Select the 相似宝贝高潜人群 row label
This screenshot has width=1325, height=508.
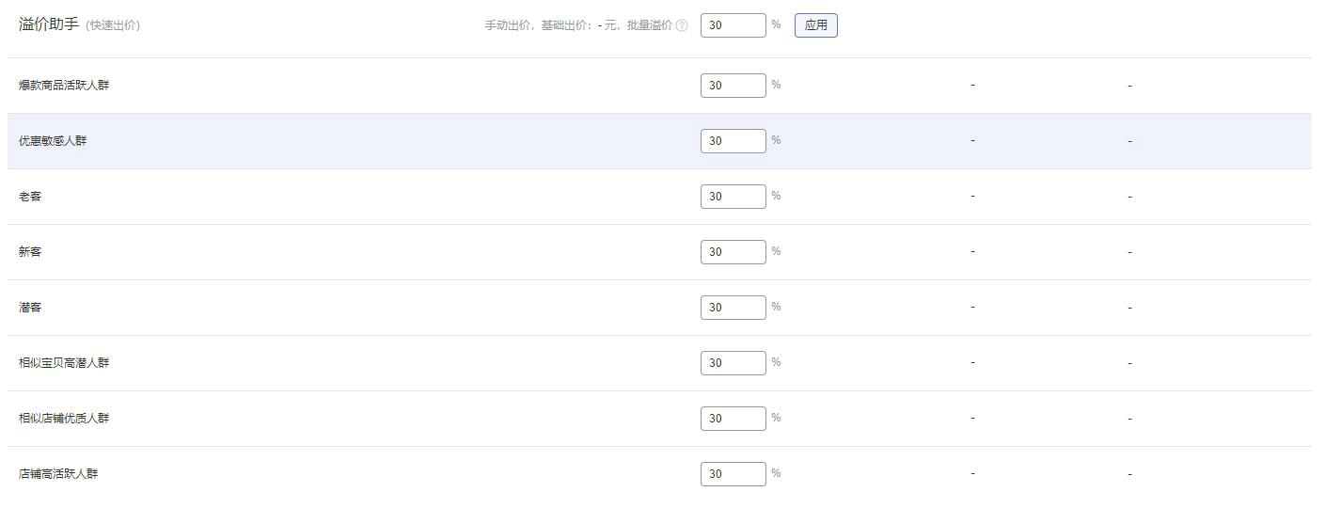[x=64, y=363]
